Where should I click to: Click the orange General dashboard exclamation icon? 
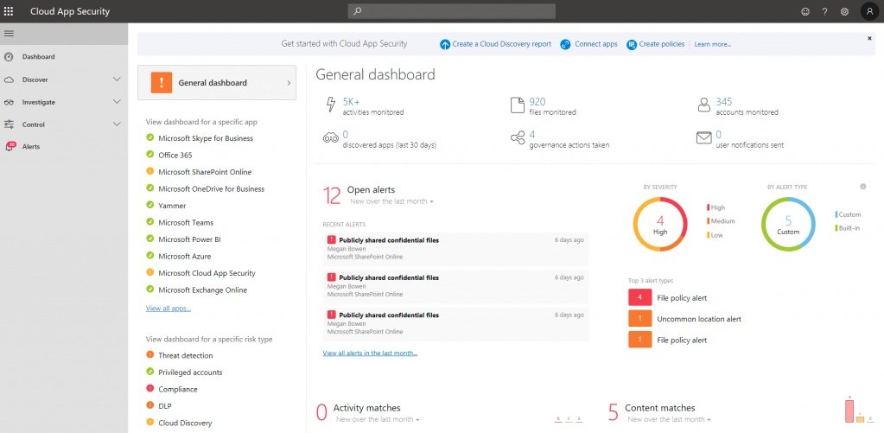pos(162,83)
